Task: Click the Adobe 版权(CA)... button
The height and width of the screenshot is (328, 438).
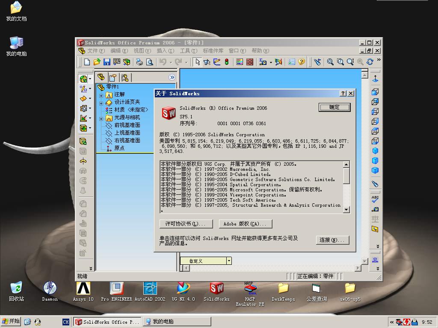Action: pyautogui.click(x=245, y=224)
